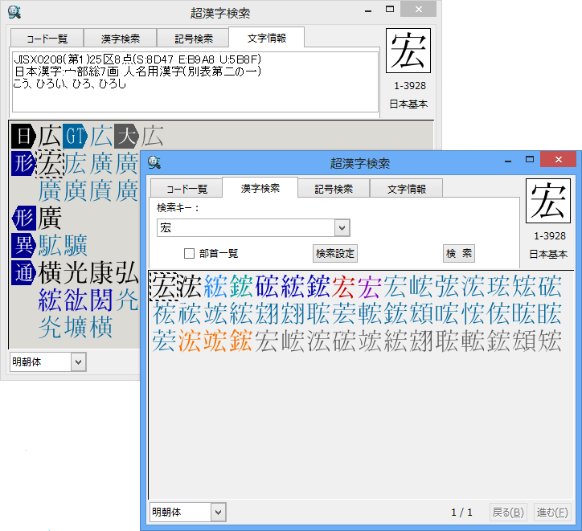Click the front window's magnifier app icon

point(154,162)
